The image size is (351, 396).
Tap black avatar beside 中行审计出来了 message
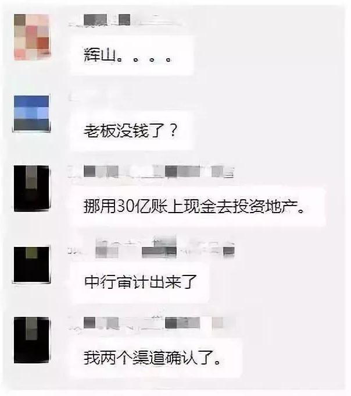tap(31, 264)
